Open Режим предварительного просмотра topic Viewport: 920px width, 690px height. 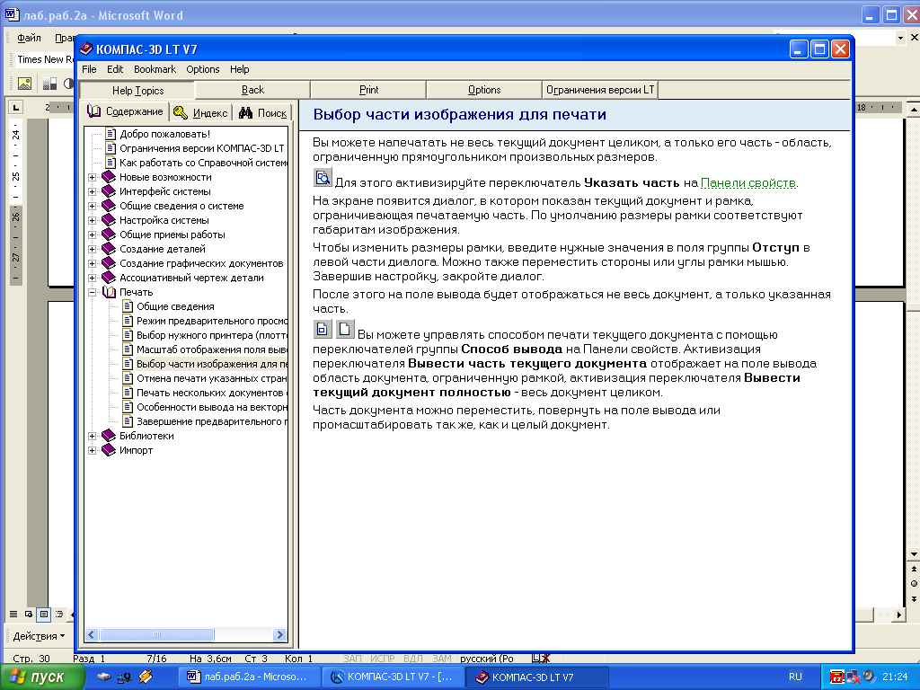(211, 321)
